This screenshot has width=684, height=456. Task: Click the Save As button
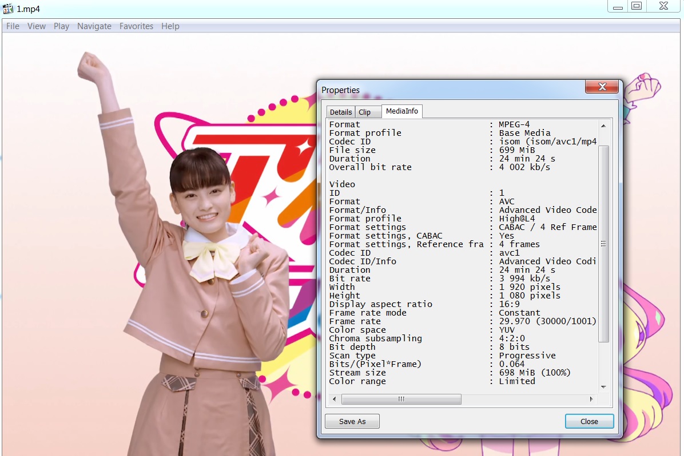[352, 421]
